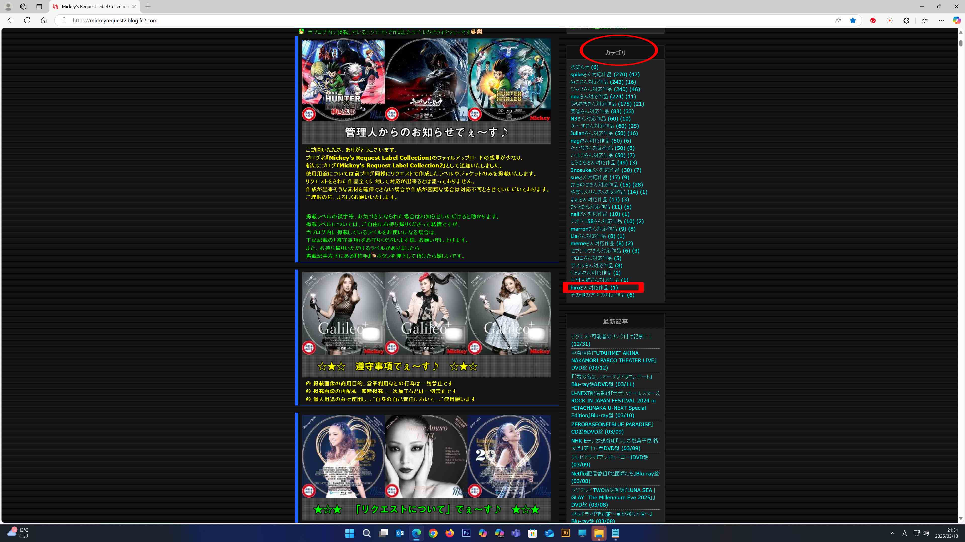Open Windows Search from taskbar
Screen dimensions: 965x542
[366, 533]
